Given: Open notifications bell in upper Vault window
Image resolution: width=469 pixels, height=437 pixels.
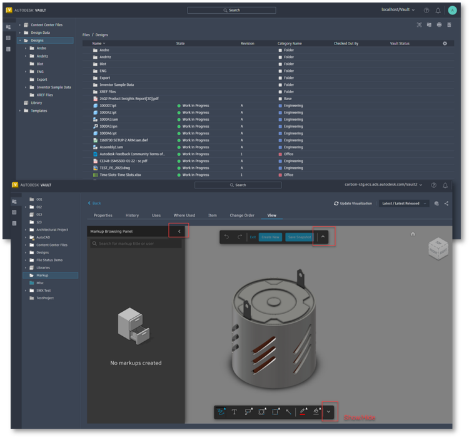Looking at the screenshot, I should 438,11.
